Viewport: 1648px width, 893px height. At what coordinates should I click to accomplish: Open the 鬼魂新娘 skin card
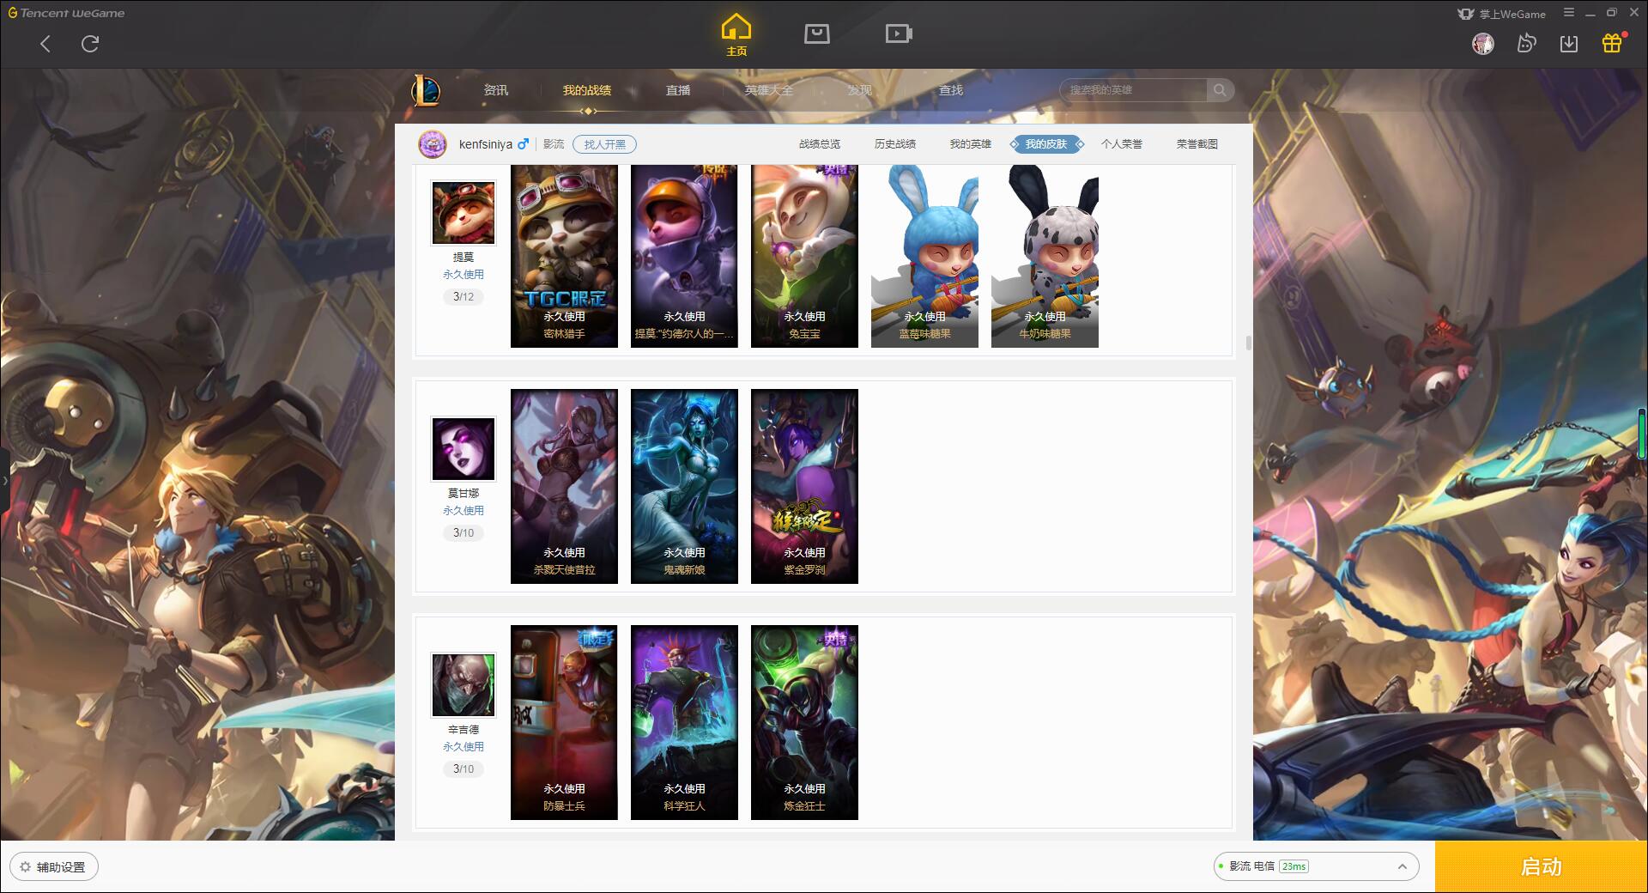[x=684, y=487]
